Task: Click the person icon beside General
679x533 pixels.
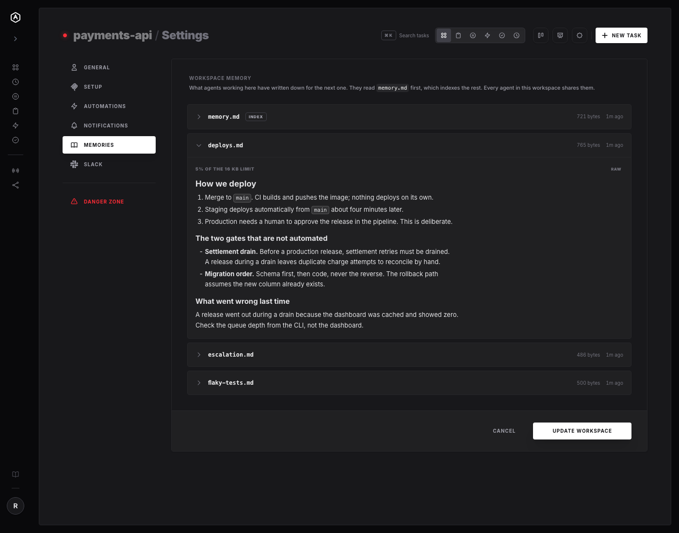Action: [74, 67]
